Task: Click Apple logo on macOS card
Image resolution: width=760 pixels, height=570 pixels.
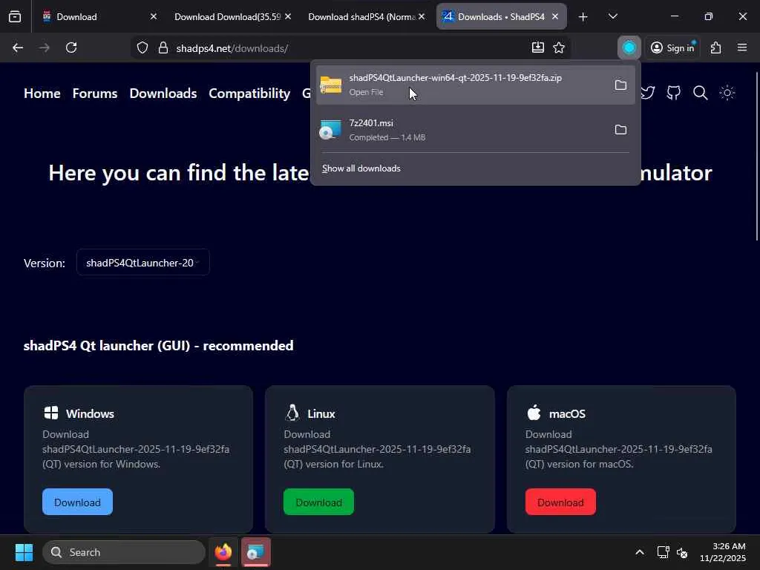Action: point(534,413)
